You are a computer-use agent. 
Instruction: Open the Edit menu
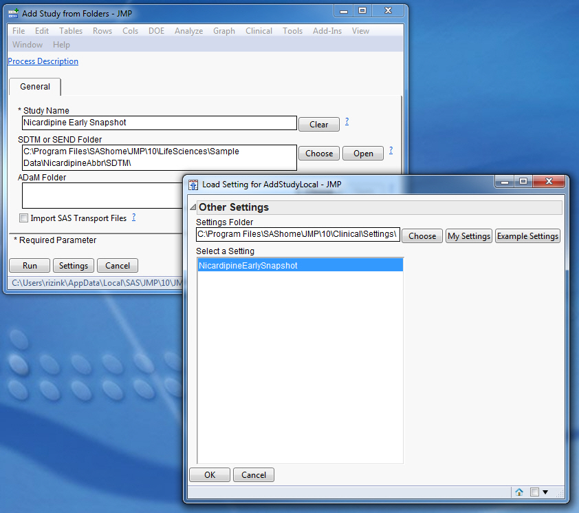[x=42, y=31]
